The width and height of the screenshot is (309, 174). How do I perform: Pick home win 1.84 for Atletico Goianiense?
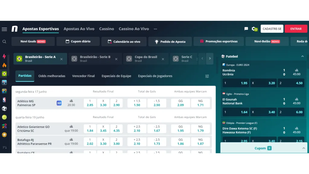click(90, 129)
